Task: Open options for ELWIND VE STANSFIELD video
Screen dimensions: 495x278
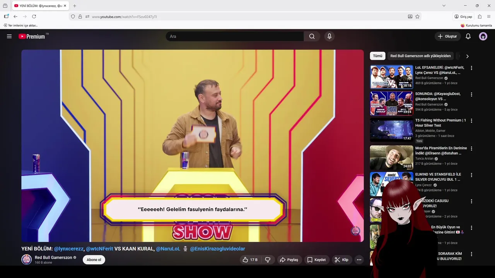Action: tap(471, 175)
